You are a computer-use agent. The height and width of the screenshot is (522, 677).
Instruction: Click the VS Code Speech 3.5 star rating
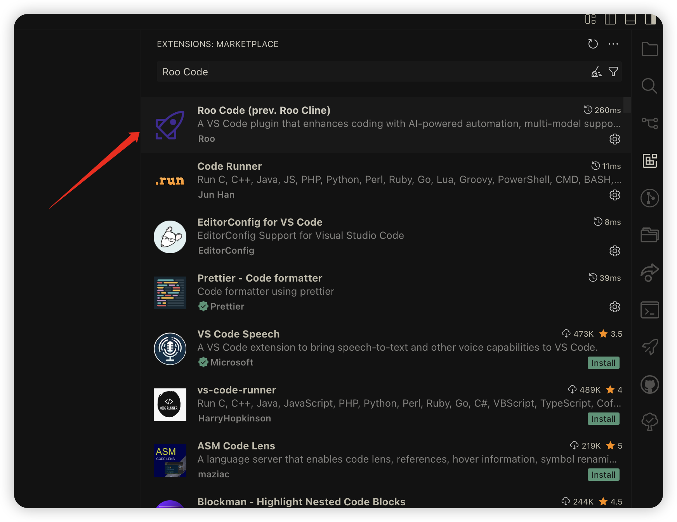point(611,334)
